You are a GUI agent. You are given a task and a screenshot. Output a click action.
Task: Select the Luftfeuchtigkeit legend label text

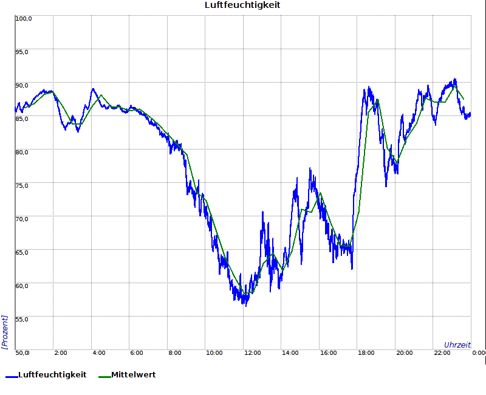[x=52, y=375]
